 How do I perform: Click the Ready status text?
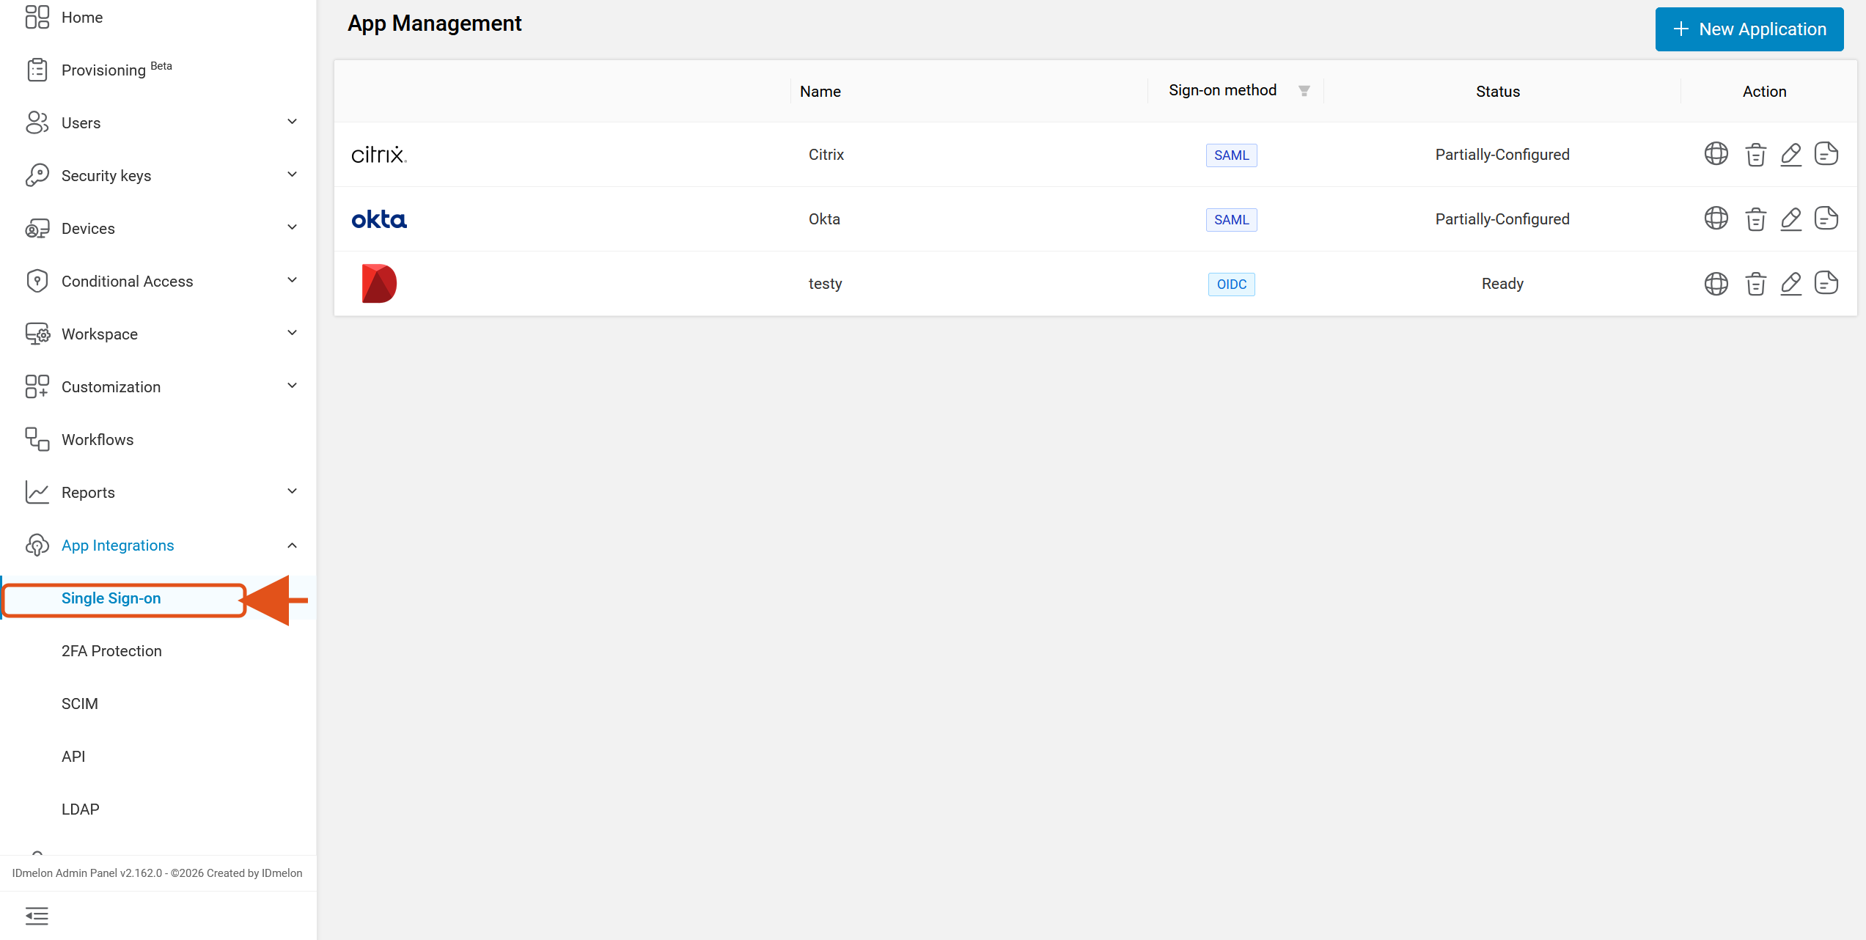click(x=1502, y=284)
